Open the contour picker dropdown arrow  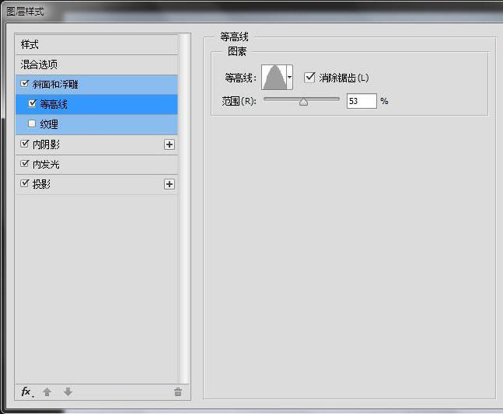289,77
